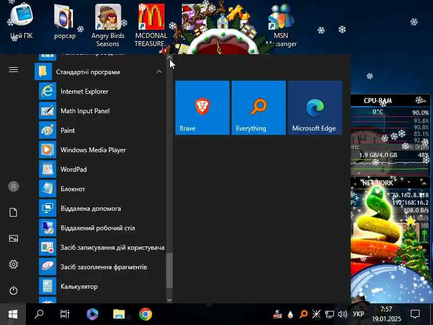The image size is (433, 325).
Task: Select the popcap desktop folder
Action: click(x=64, y=22)
